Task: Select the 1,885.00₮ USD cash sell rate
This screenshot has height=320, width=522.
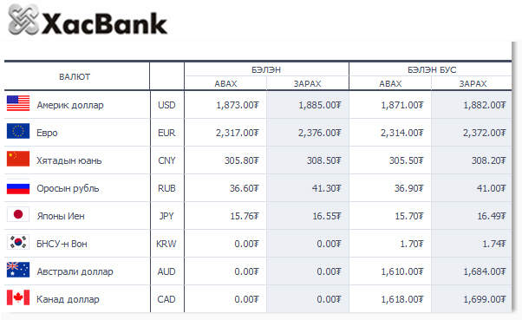Action: coord(320,105)
